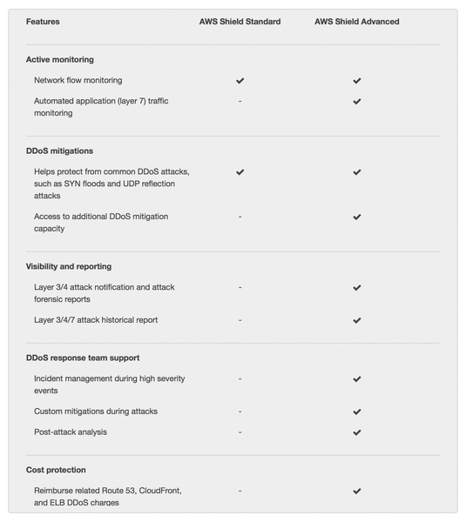Screen dimensions: 466x522
Task: Click the Advanced checkmark for Layer 3/4 attack notification
Action: [x=357, y=288]
